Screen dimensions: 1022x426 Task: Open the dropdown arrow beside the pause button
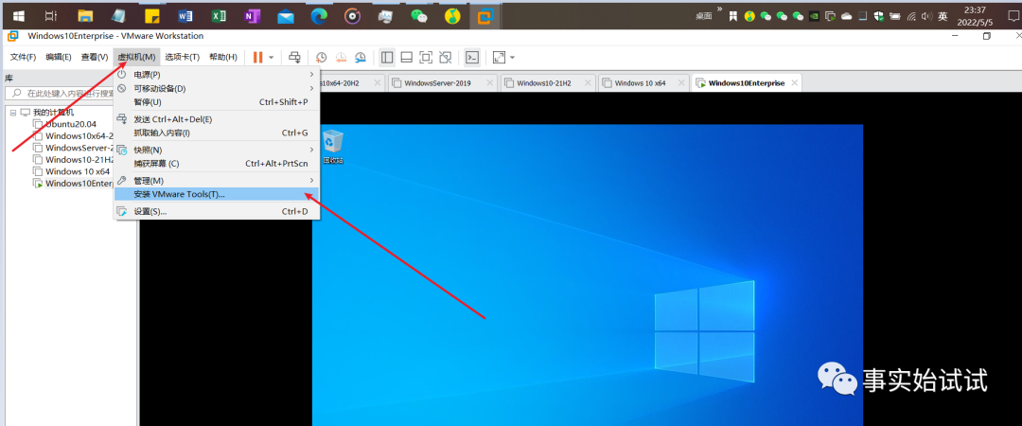272,58
